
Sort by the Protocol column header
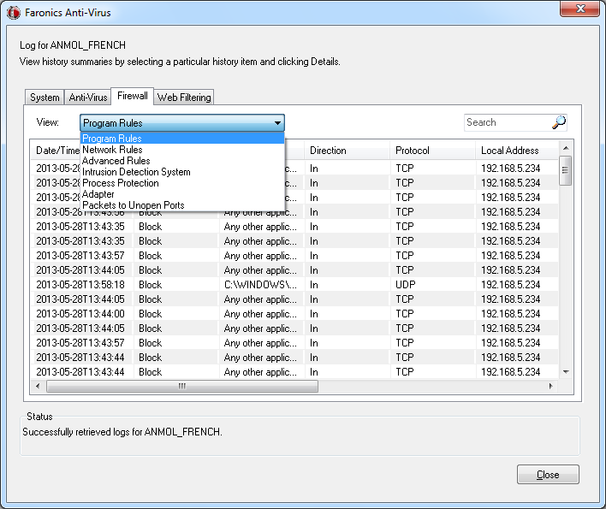432,151
